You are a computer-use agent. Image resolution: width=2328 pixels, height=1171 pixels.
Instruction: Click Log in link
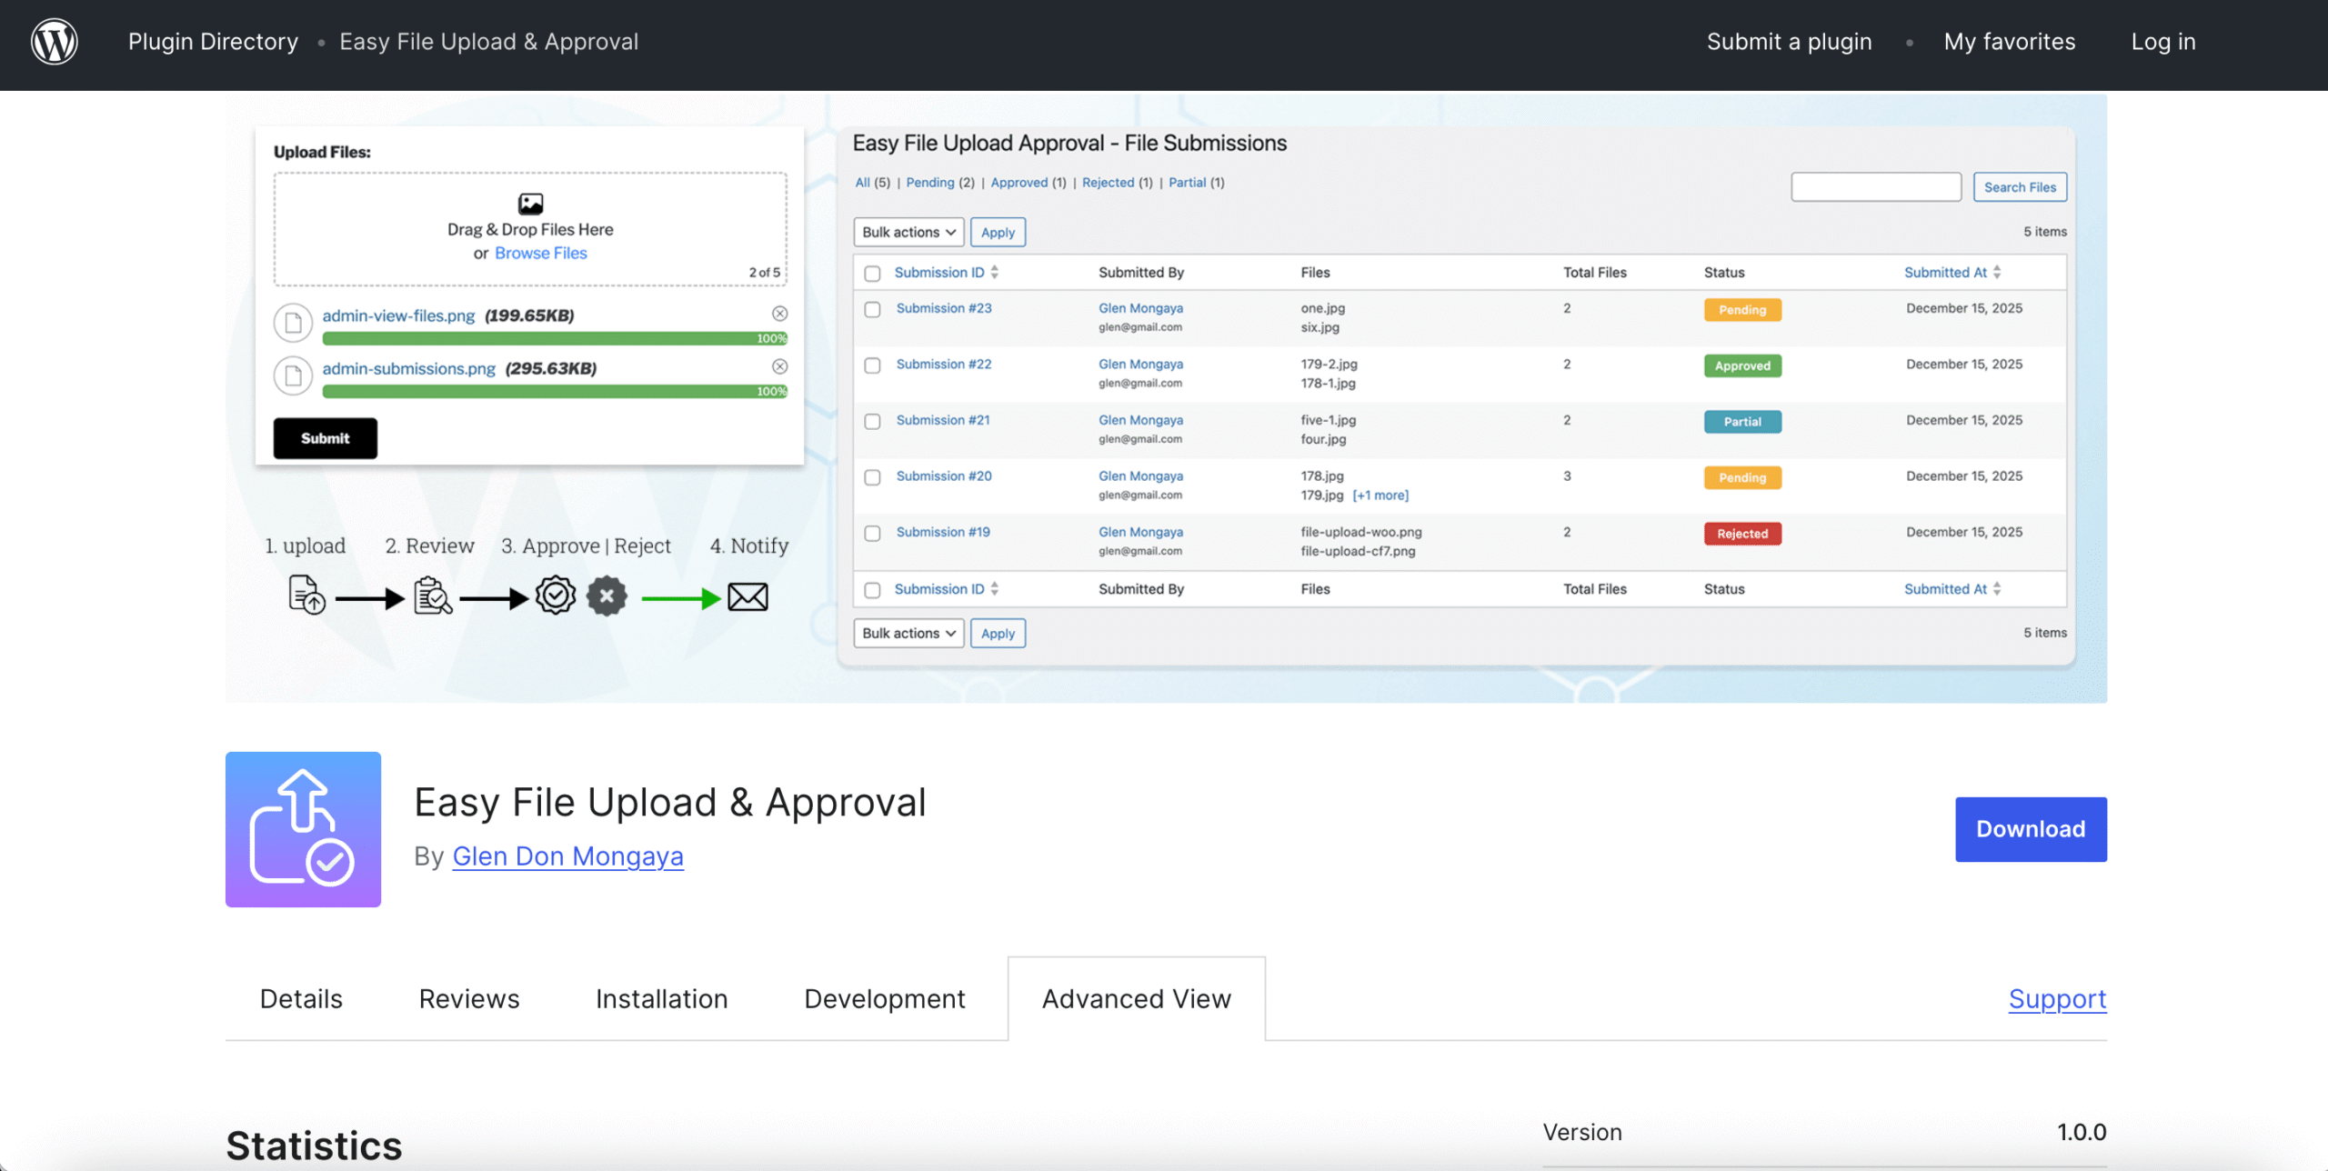tap(2162, 42)
